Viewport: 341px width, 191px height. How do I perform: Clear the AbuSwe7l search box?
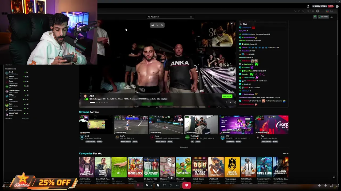[191, 17]
